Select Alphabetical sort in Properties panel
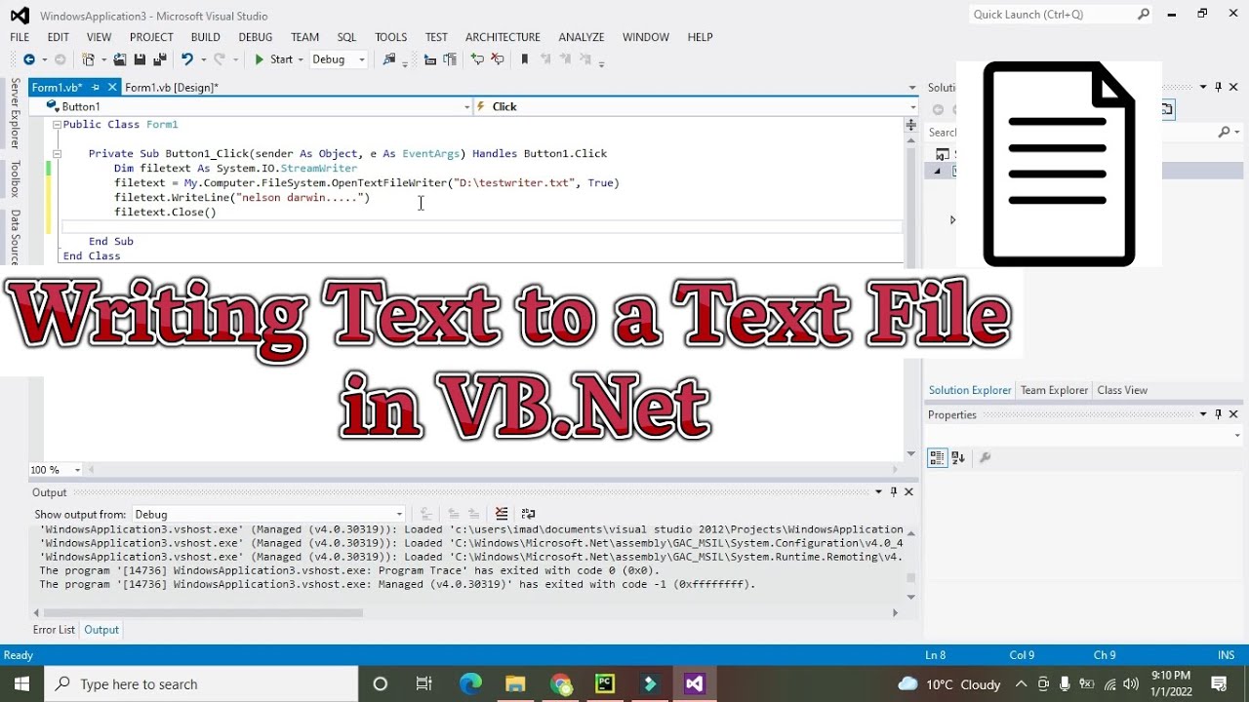This screenshot has width=1249, height=702. point(958,457)
